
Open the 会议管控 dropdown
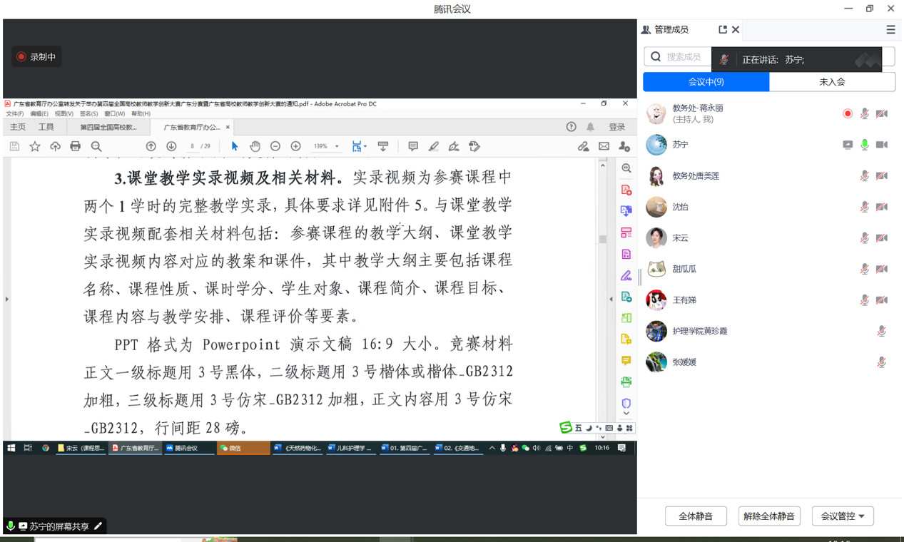(843, 516)
